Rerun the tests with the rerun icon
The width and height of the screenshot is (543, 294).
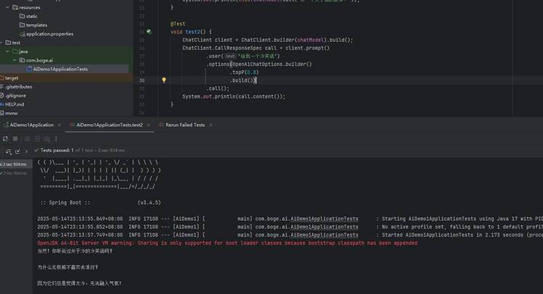click(4, 138)
